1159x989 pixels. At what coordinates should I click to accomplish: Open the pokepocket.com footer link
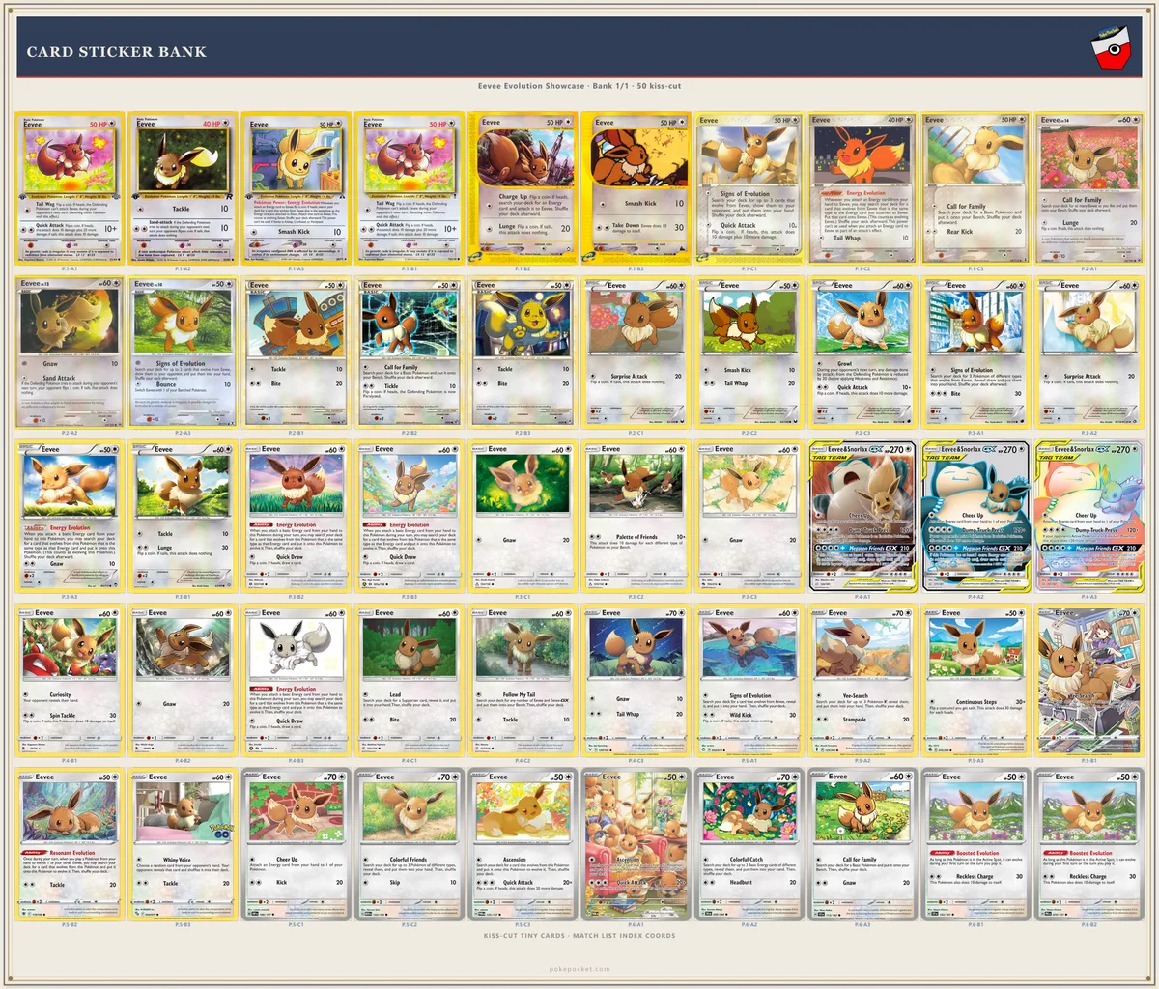point(579,969)
